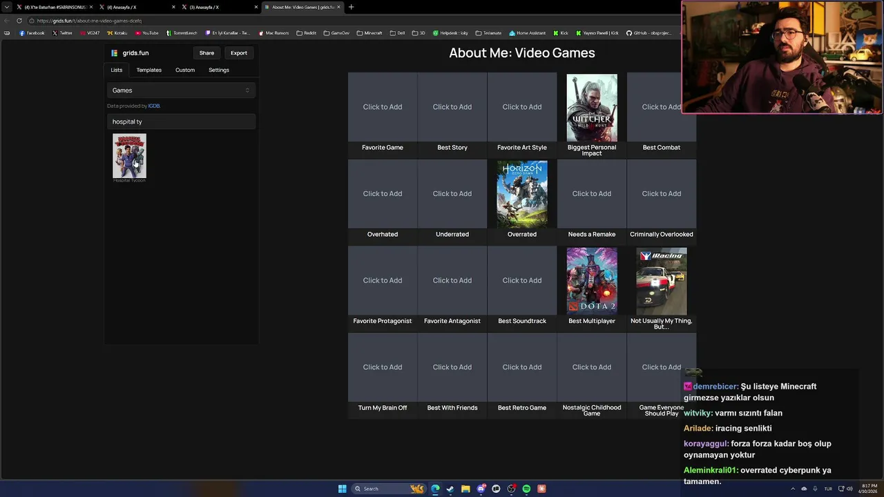
Task: Open Microsoft Edge from the taskbar
Action: tap(435, 489)
